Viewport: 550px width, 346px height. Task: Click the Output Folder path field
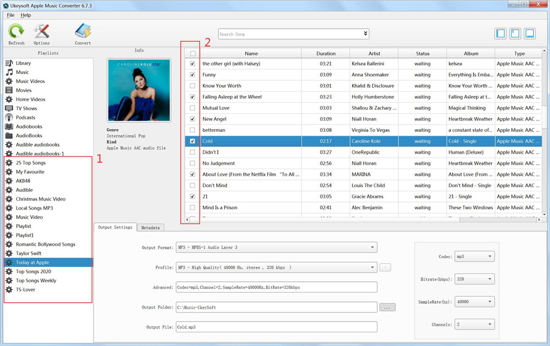click(x=277, y=307)
